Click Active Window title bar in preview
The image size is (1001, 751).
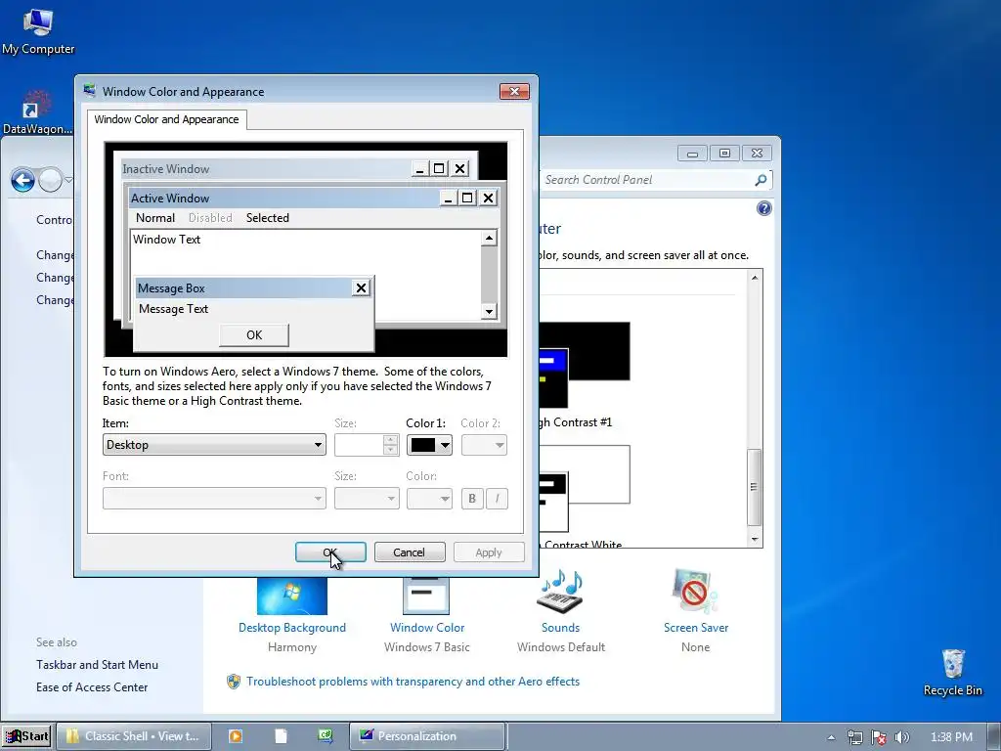(x=283, y=198)
